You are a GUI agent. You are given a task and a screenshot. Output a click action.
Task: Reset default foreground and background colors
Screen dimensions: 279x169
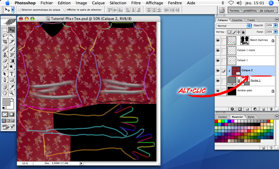(x=4, y=108)
